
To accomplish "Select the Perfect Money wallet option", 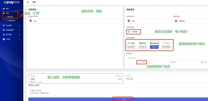I will coord(166,45).
